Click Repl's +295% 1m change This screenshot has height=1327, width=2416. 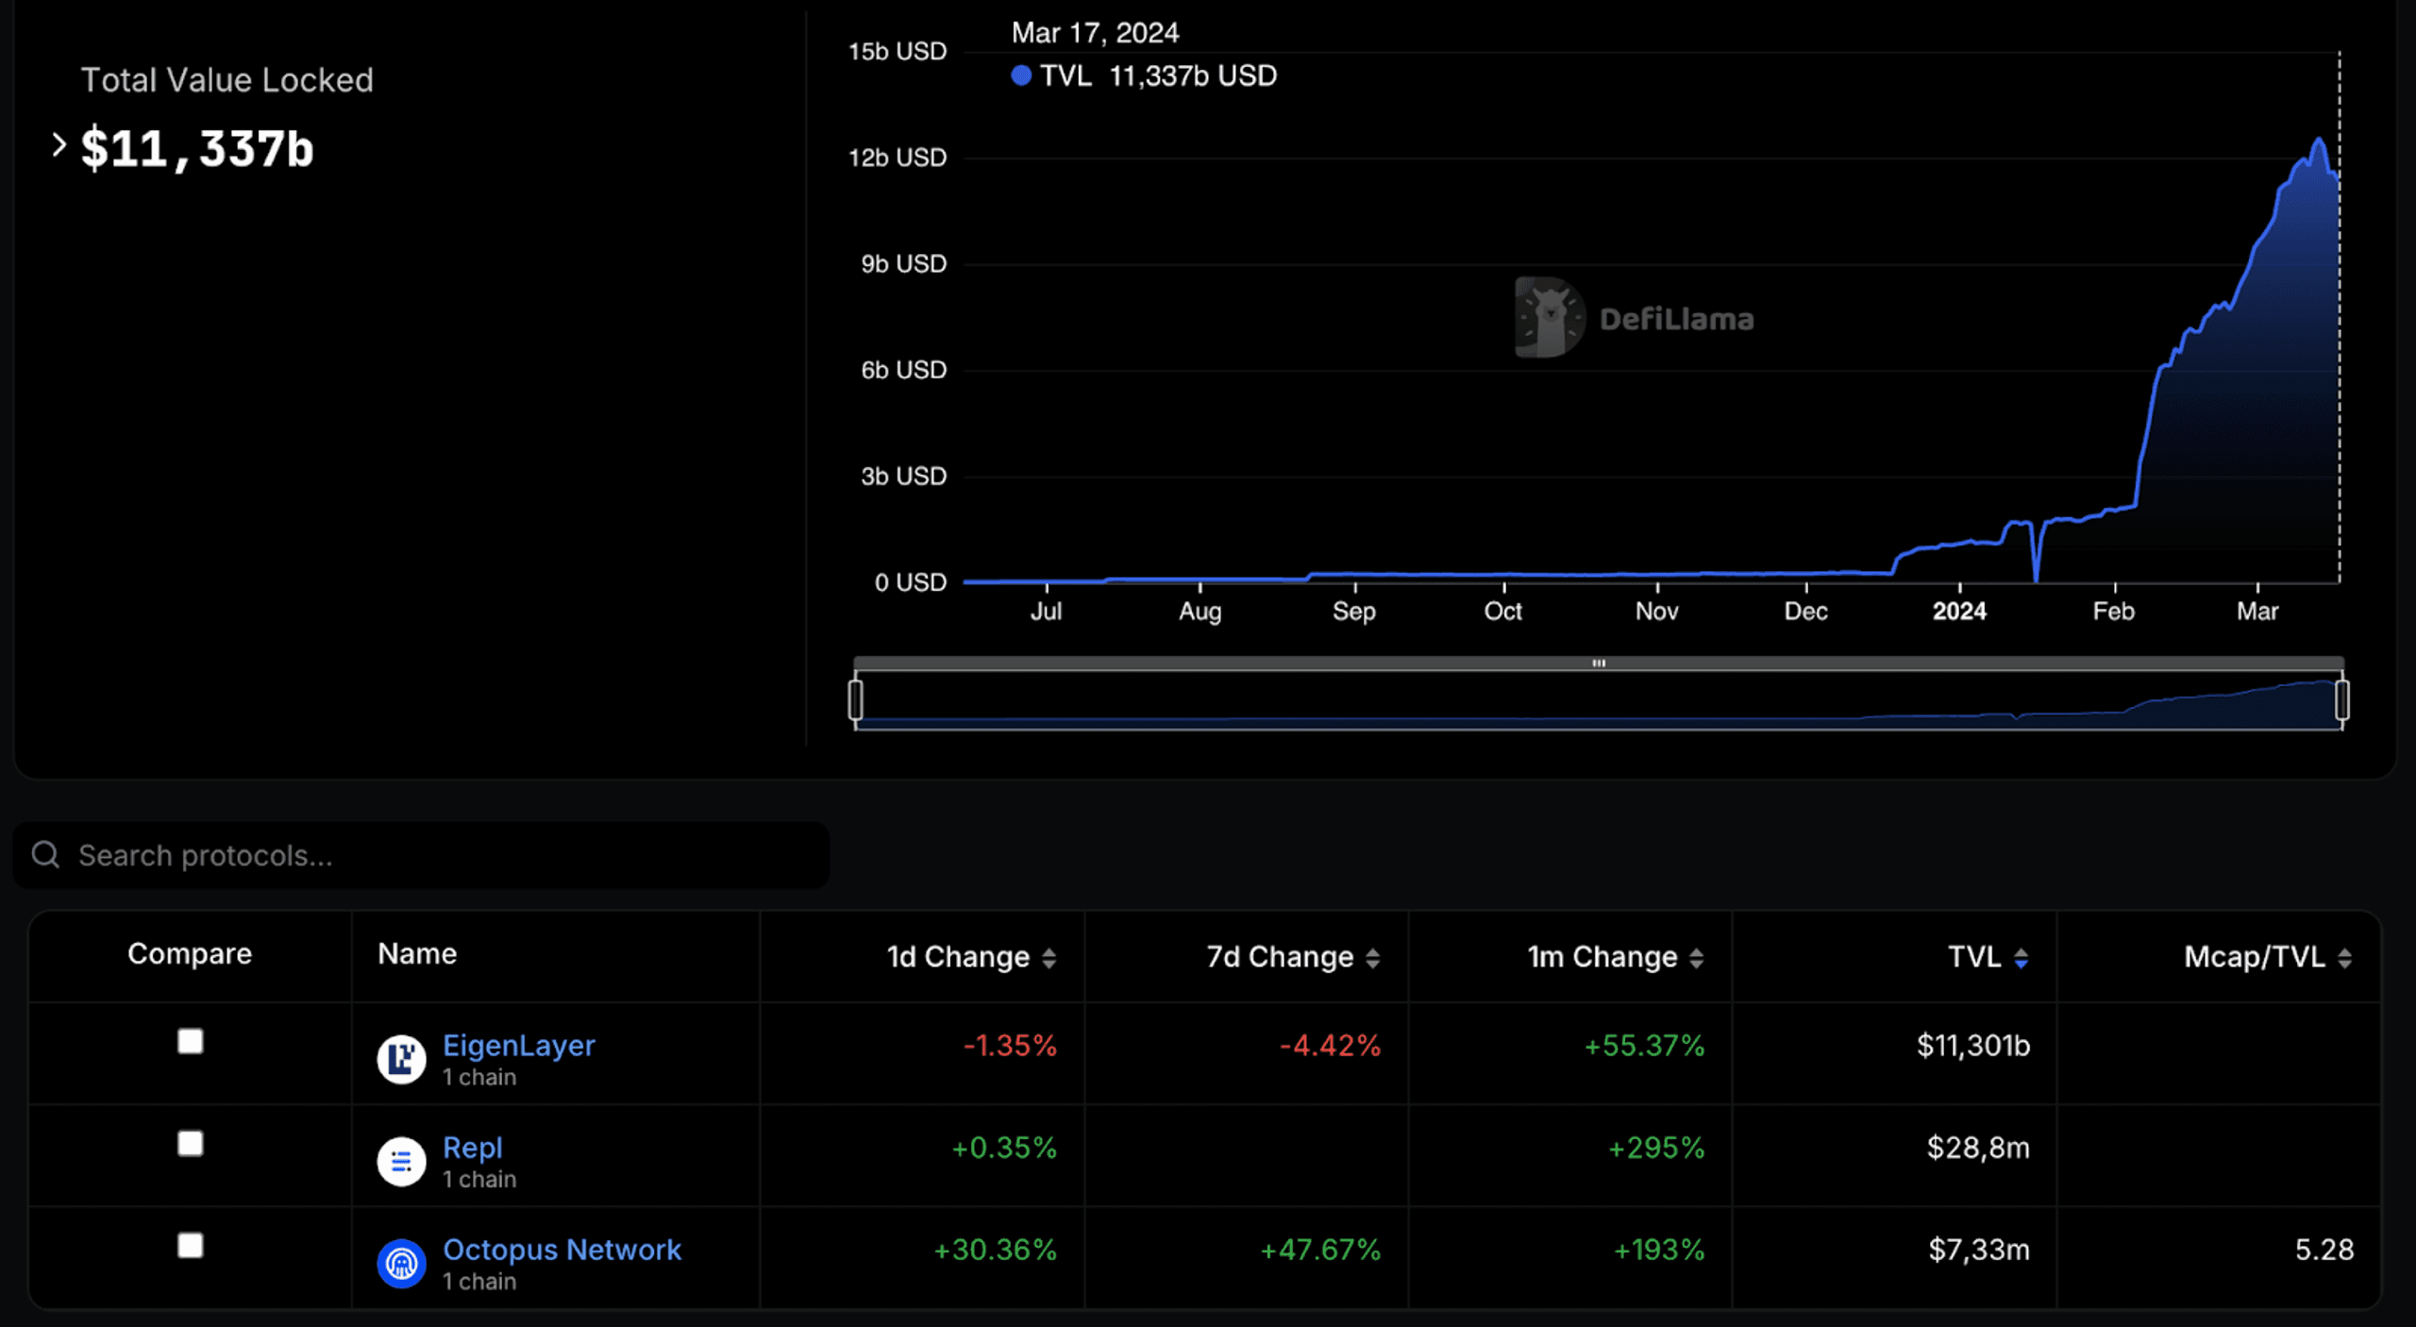tap(1656, 1147)
